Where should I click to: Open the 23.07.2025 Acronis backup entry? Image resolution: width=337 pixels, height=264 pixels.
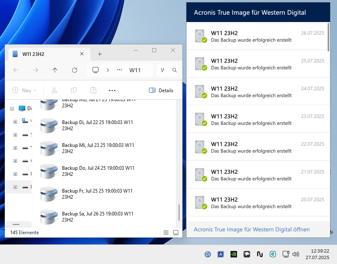click(x=258, y=119)
